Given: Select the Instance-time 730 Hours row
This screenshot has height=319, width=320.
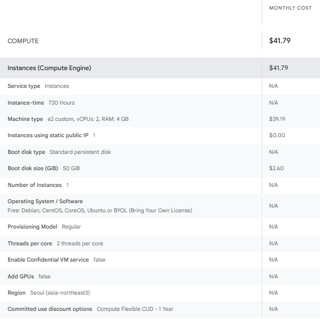Looking at the screenshot, I should click(x=160, y=103).
